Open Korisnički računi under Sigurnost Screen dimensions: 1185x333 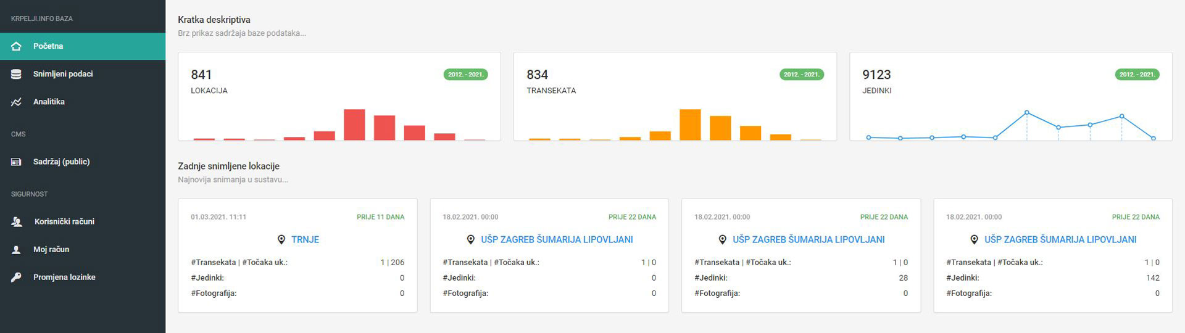(x=83, y=221)
